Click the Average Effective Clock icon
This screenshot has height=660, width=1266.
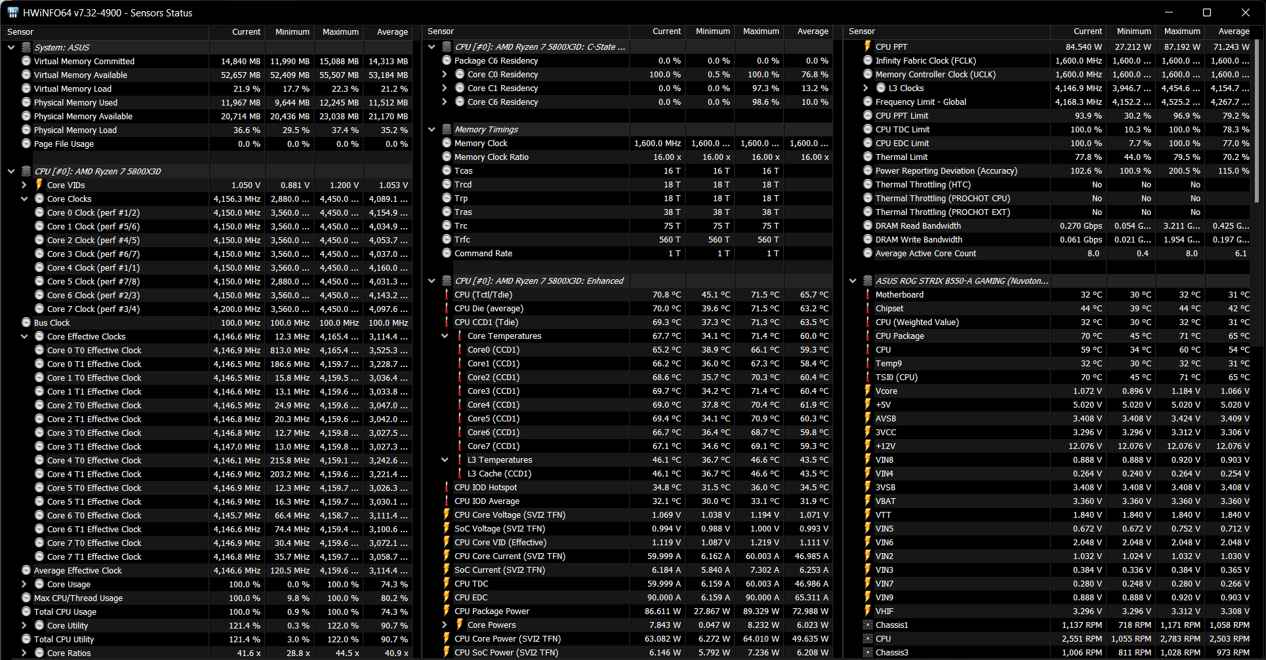(x=26, y=570)
